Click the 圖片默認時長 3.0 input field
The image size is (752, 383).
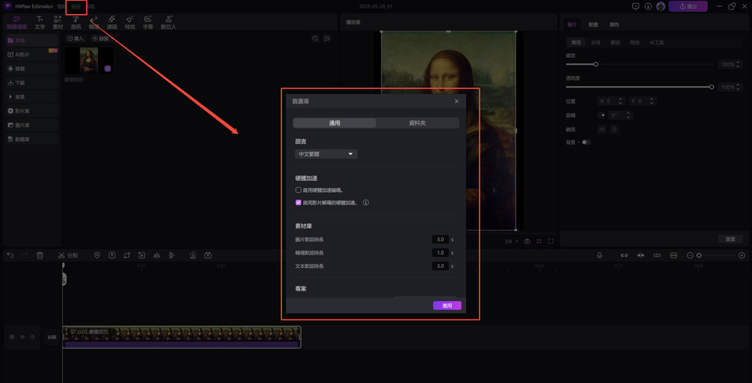click(x=440, y=239)
